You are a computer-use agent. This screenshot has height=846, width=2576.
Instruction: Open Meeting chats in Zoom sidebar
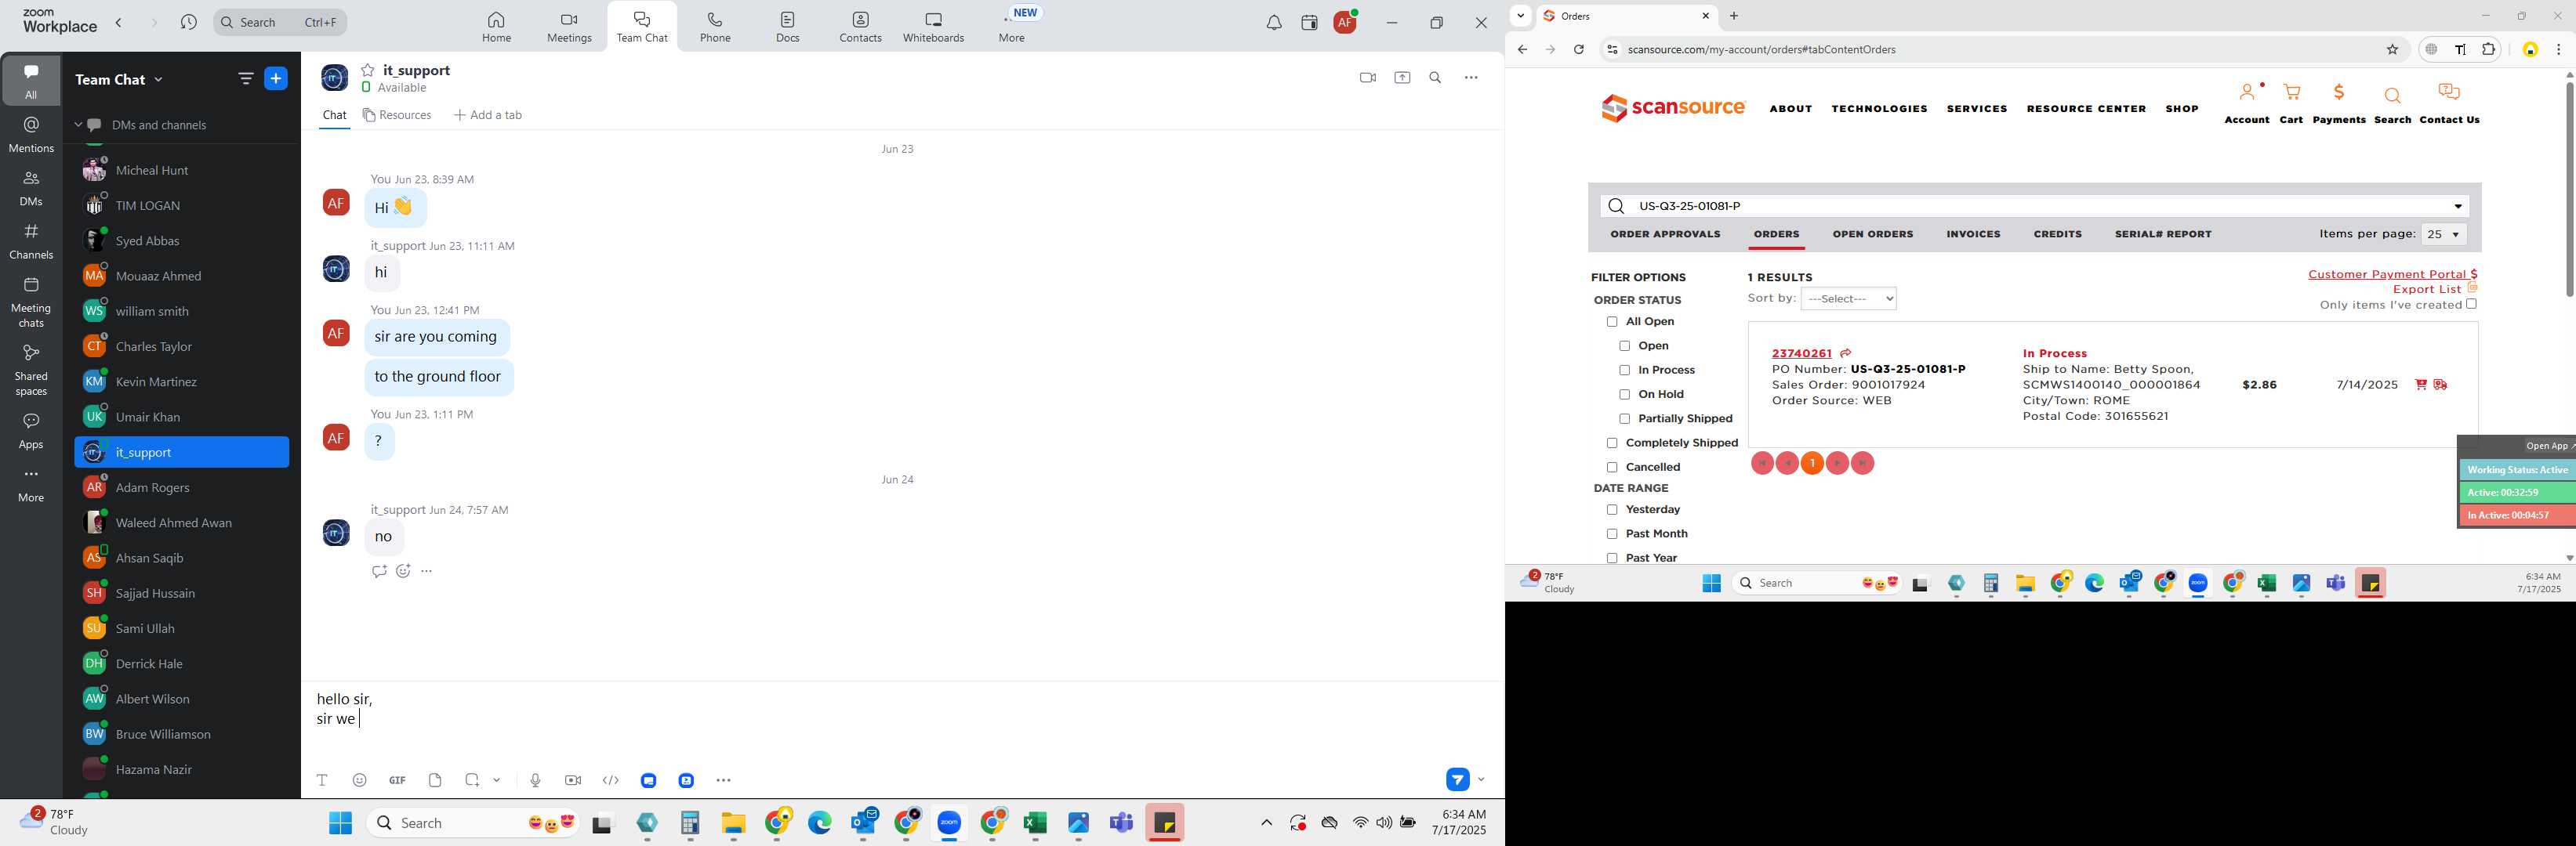coord(31,302)
